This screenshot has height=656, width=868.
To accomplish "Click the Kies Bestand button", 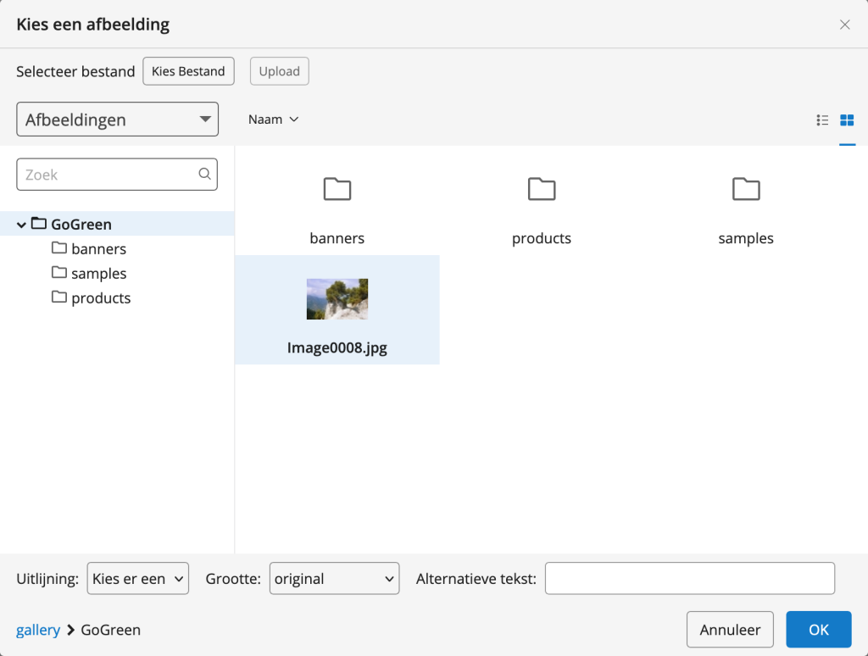I will (188, 71).
